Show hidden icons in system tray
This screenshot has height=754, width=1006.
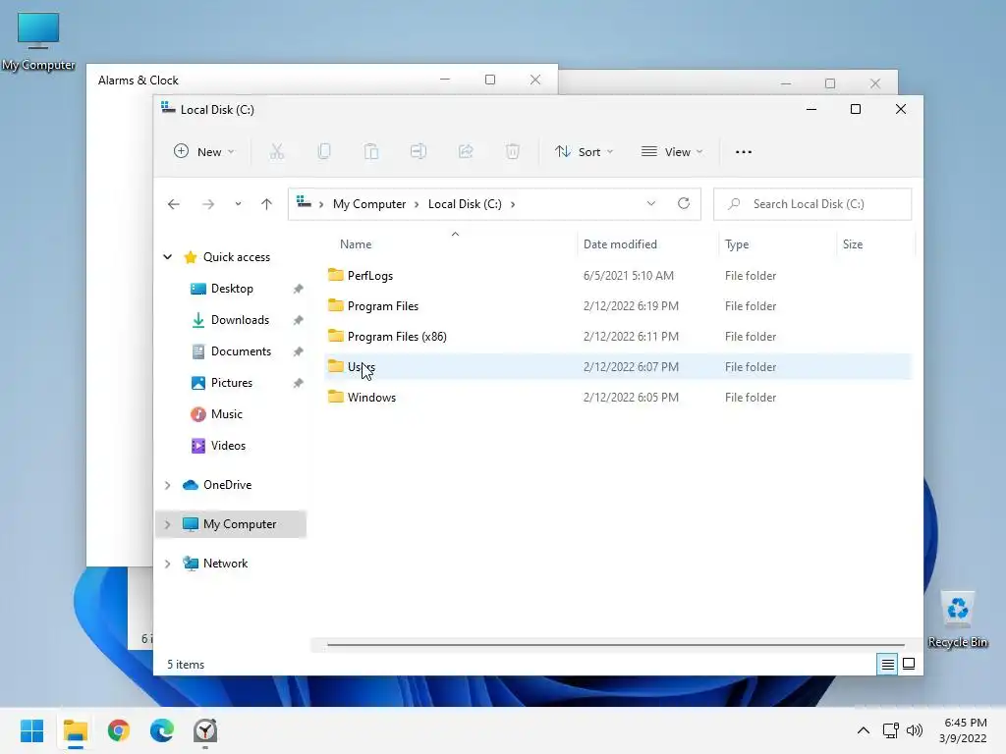(864, 730)
